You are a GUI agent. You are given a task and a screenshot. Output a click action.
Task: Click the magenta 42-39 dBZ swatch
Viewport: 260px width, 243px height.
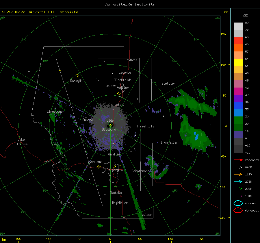coord(238,91)
